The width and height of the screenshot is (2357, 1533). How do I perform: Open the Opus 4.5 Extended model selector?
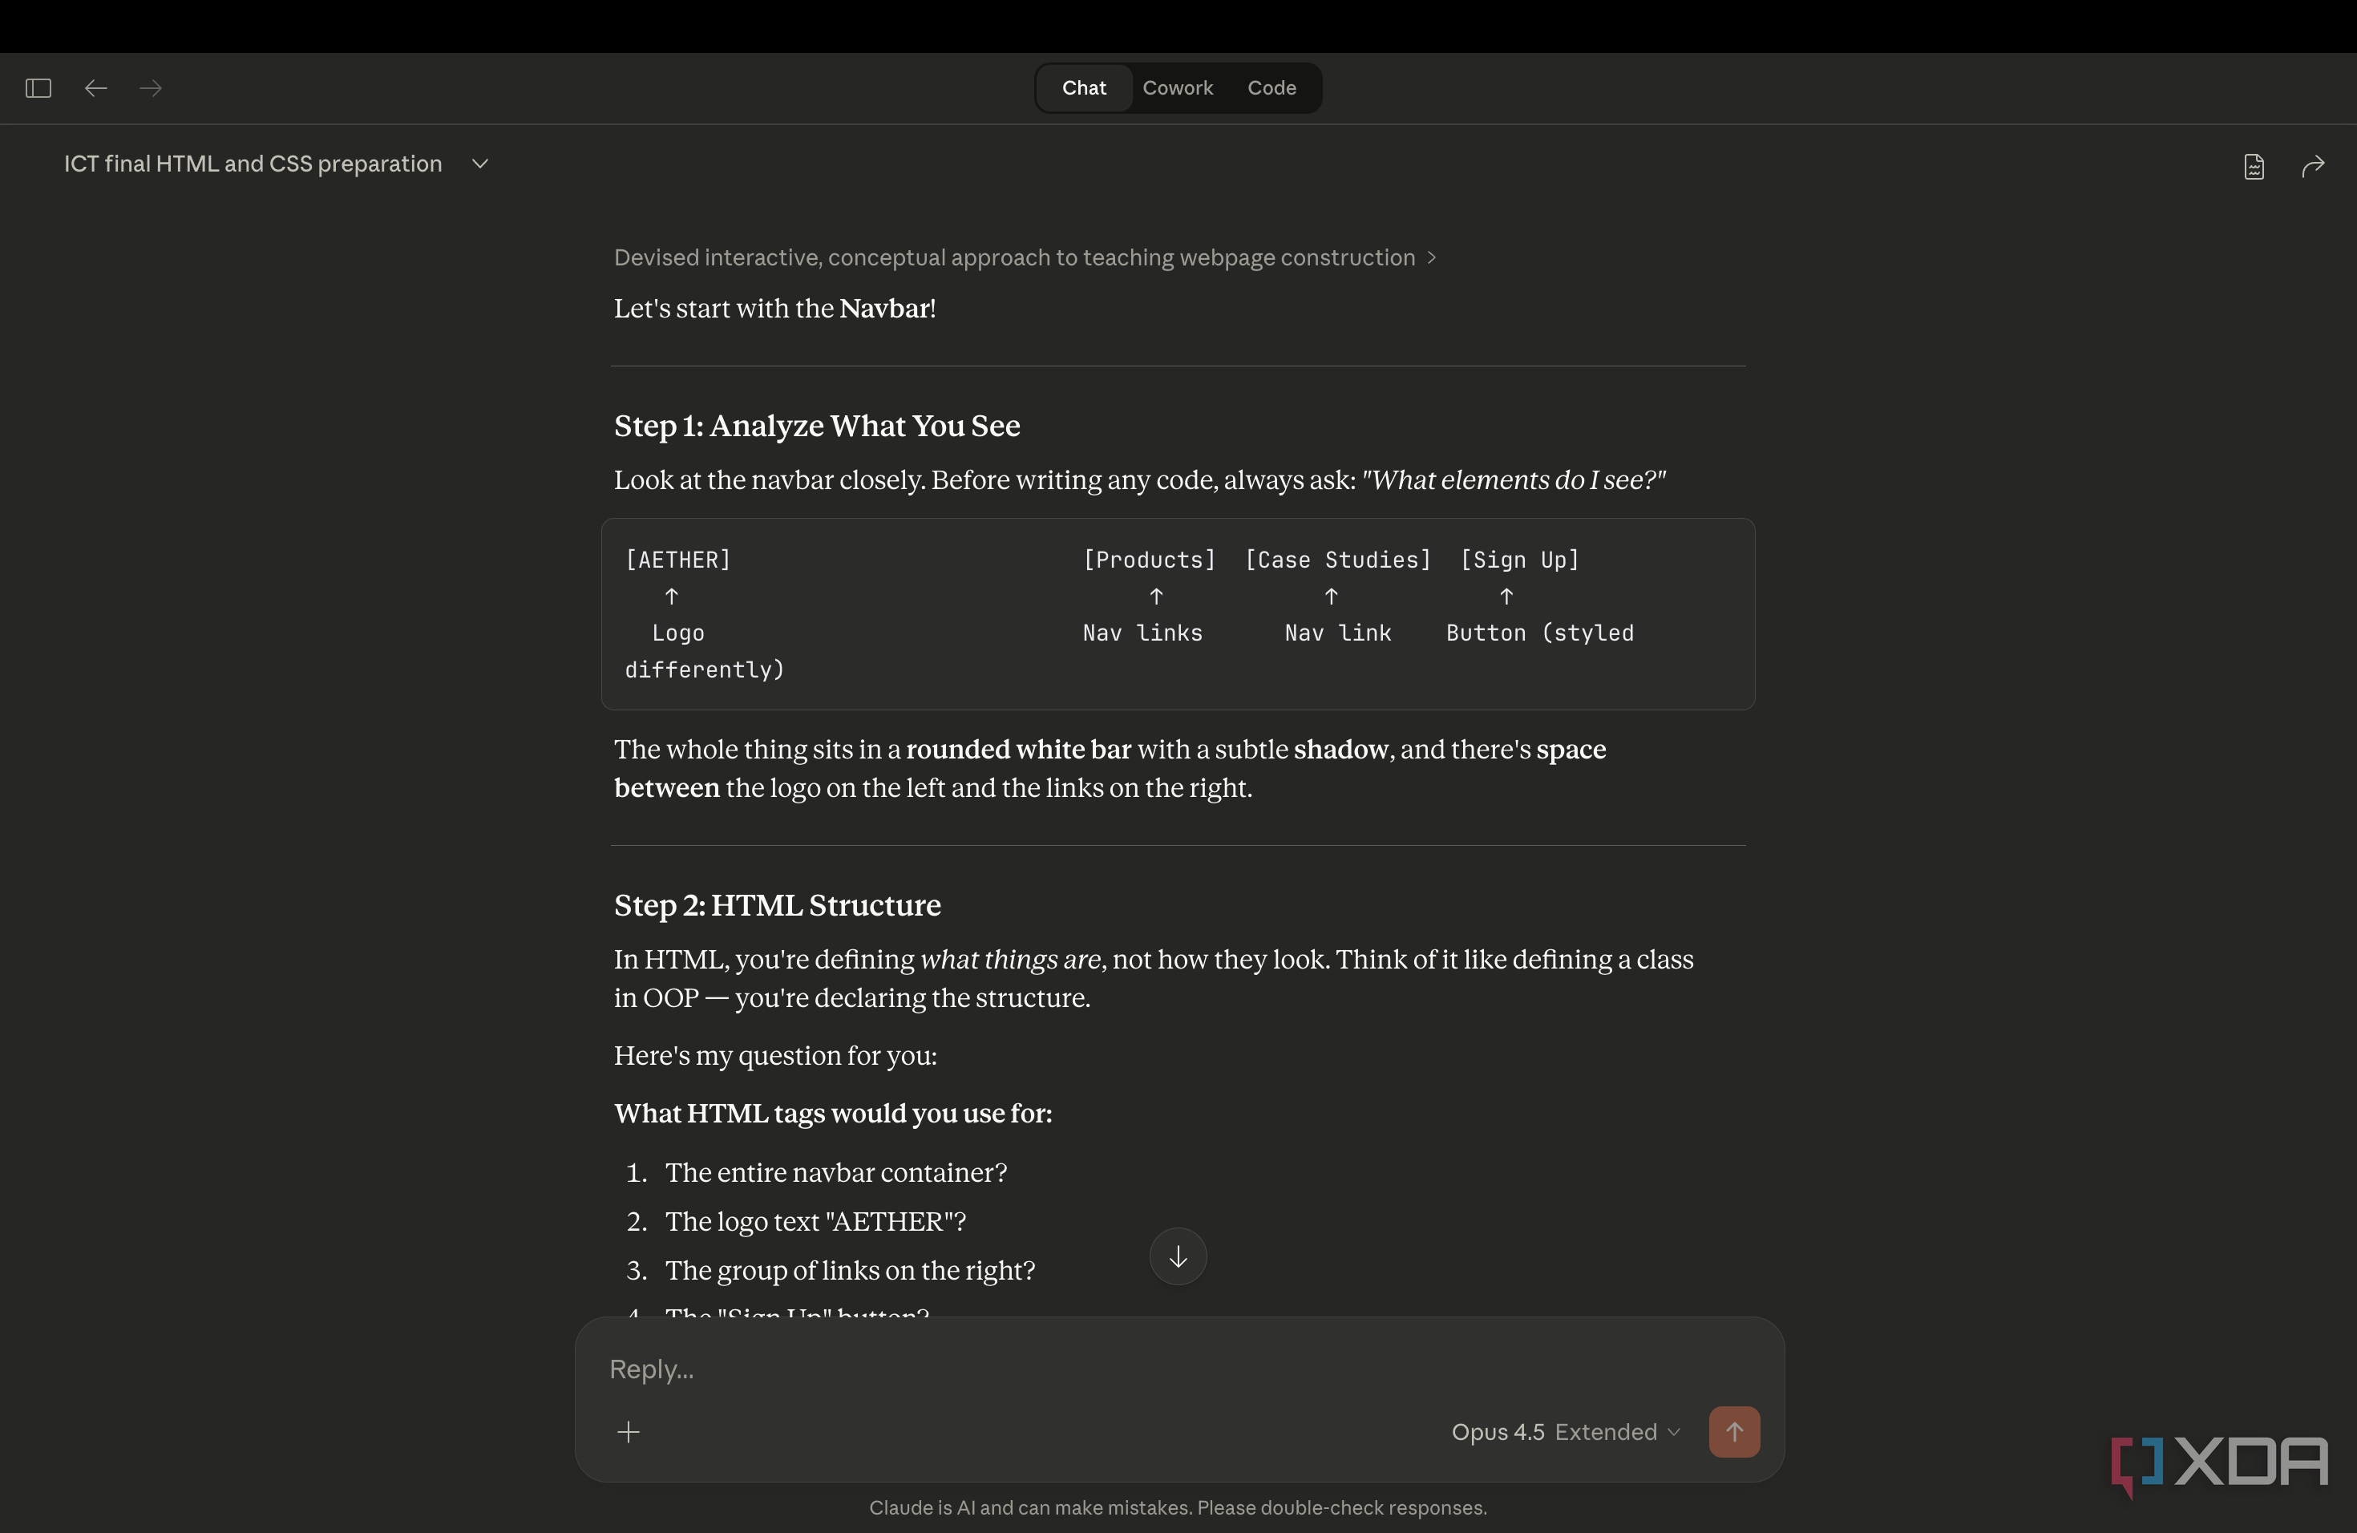(1566, 1432)
